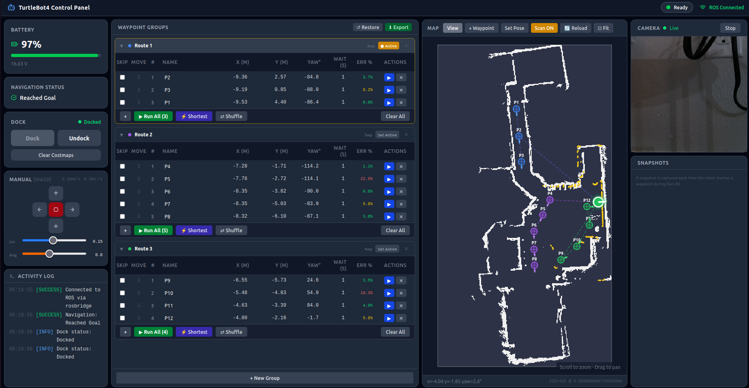The width and height of the screenshot is (749, 388).
Task: Clear all waypoints in Route 1
Action: (395, 117)
